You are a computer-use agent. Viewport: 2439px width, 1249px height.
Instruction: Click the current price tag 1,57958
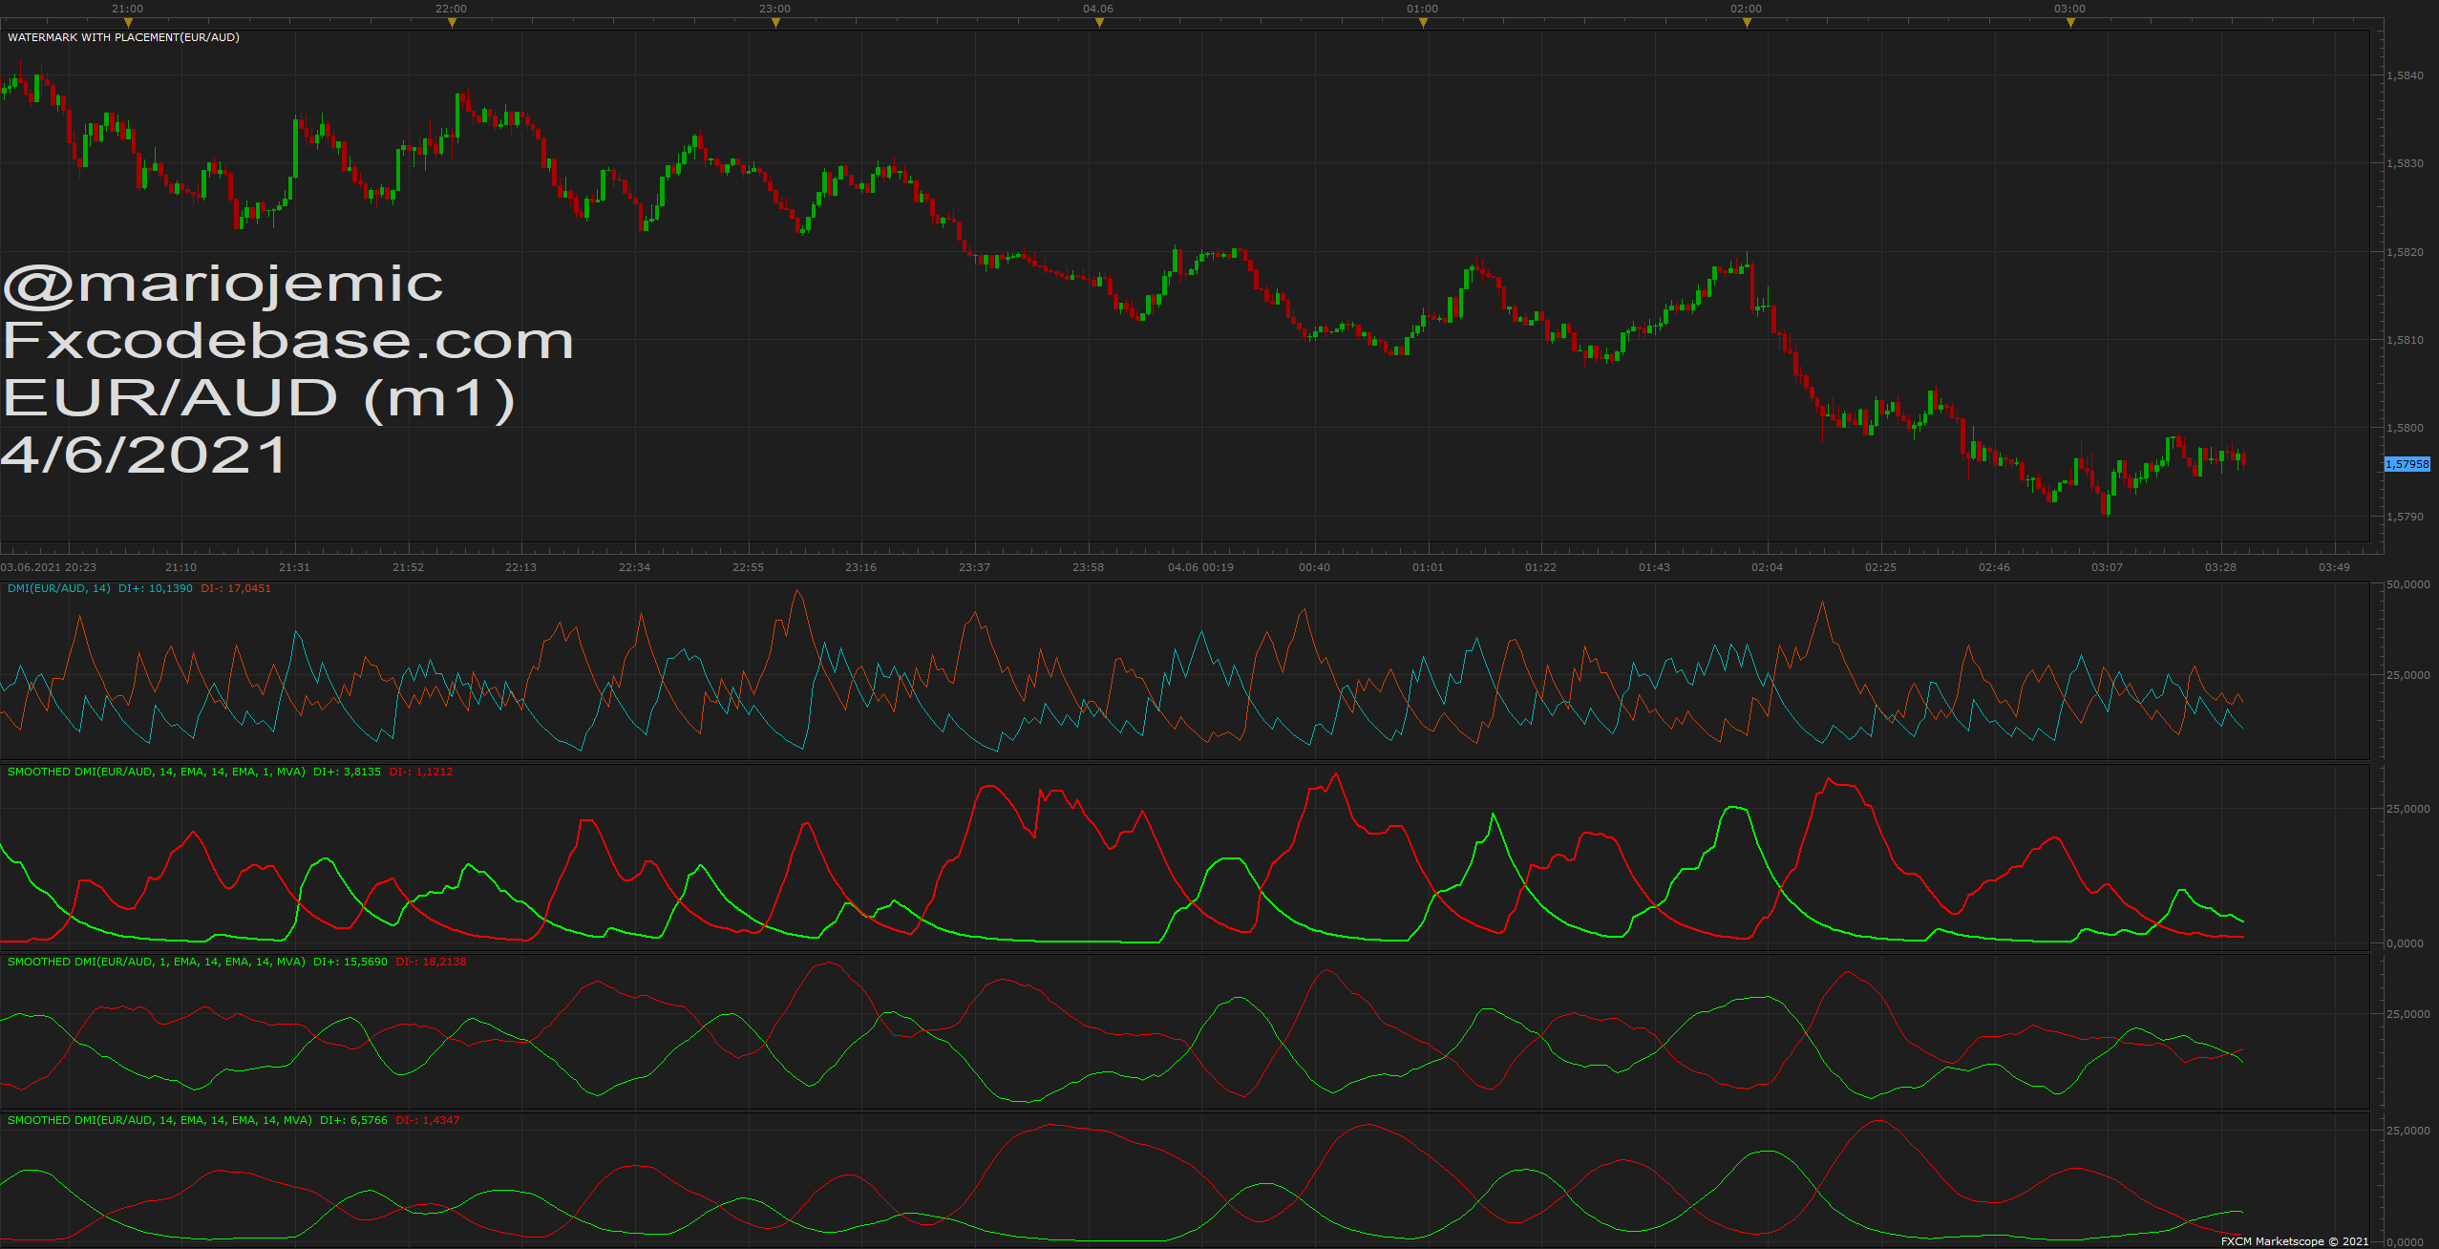[x=2407, y=464]
